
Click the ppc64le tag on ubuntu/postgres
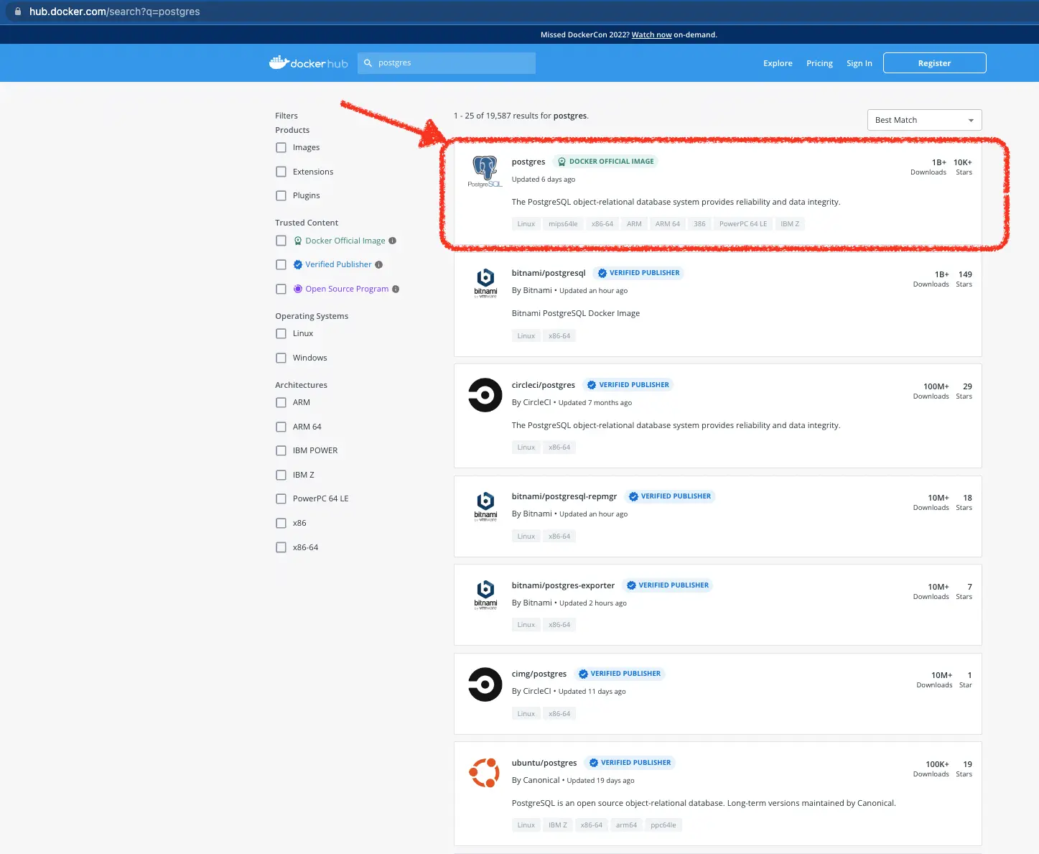click(x=663, y=825)
